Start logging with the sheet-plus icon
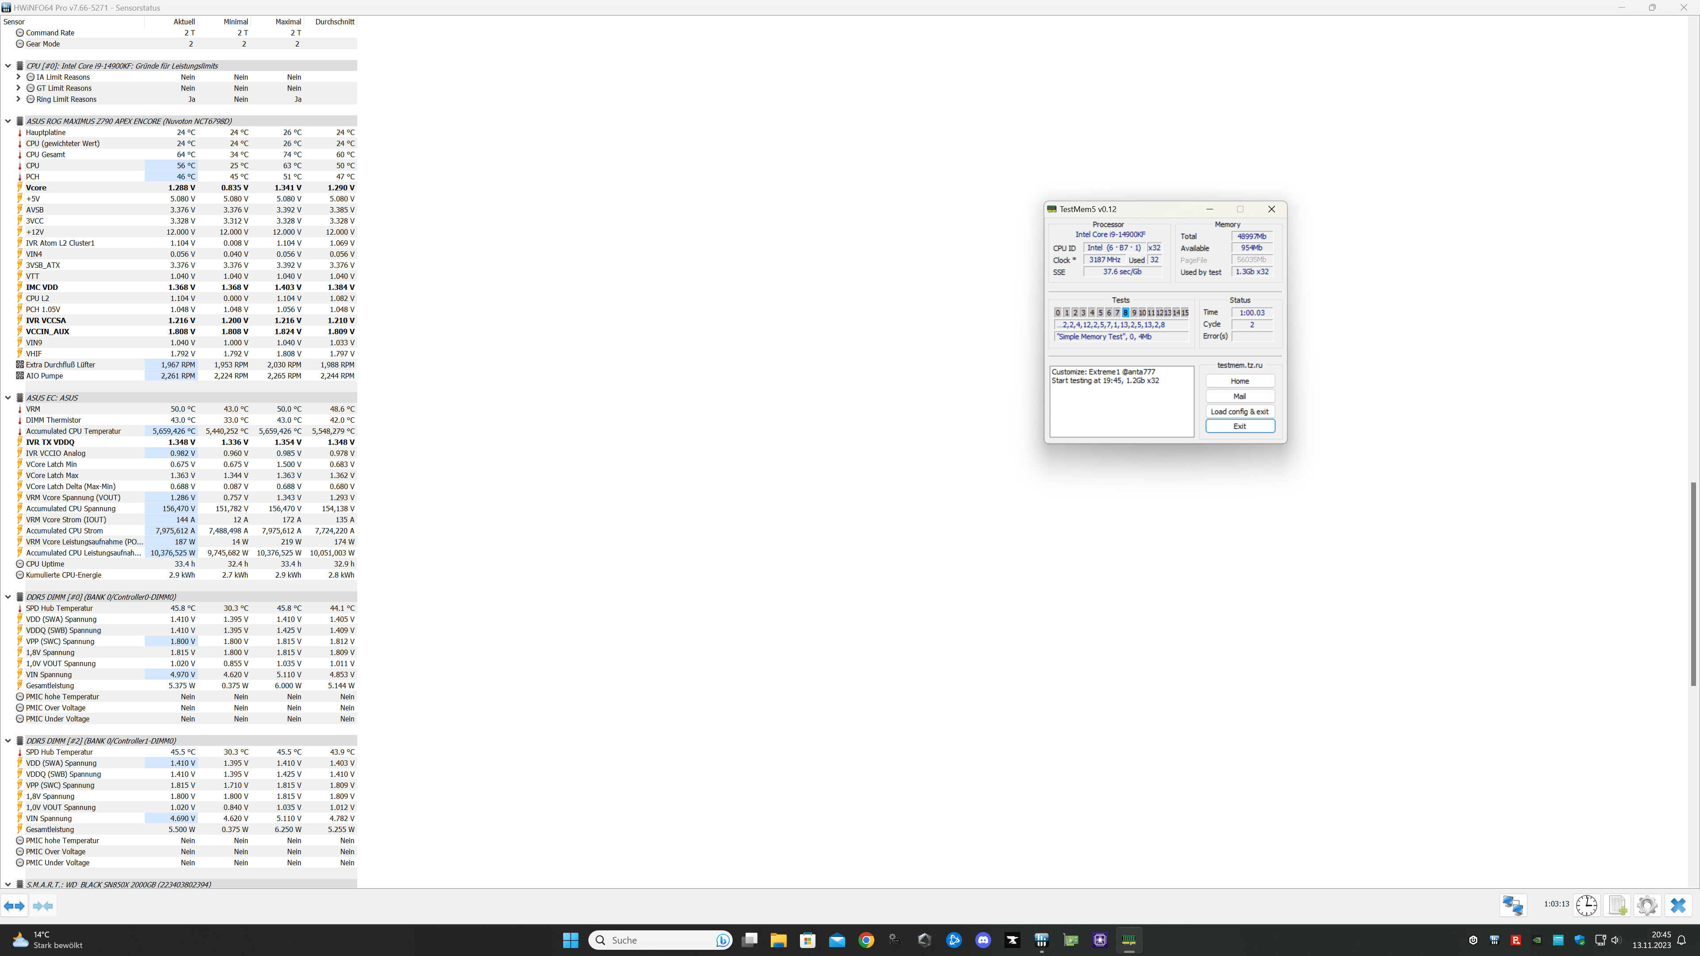The width and height of the screenshot is (1700, 956). (1617, 905)
